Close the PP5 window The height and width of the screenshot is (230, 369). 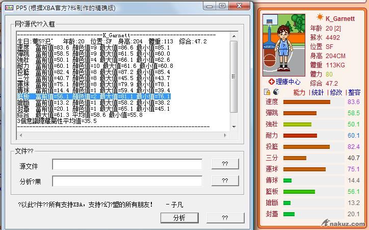(240, 6)
